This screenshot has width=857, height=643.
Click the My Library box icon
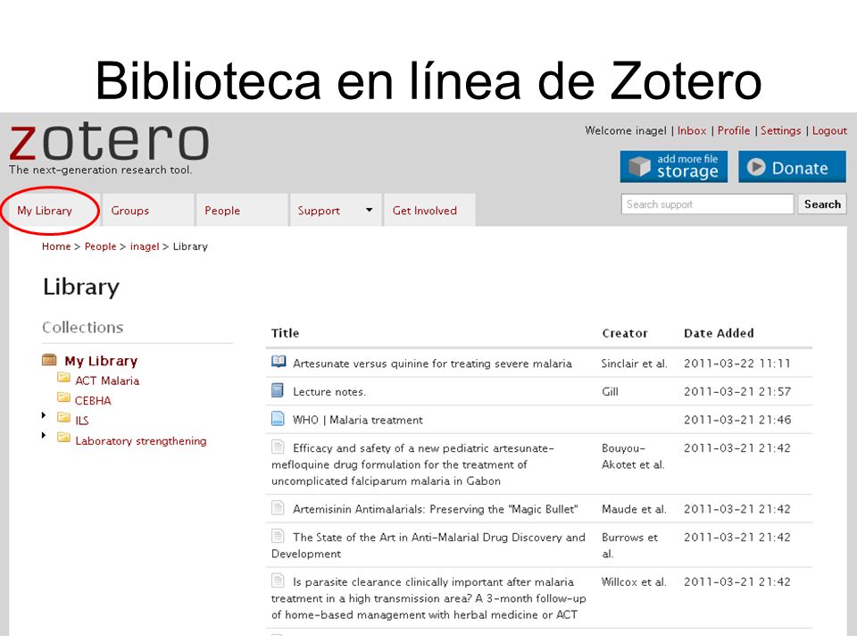click(x=49, y=360)
